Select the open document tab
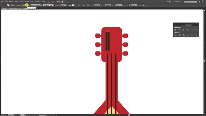Viewport: 206px width, 116px height. [x=14, y=8]
